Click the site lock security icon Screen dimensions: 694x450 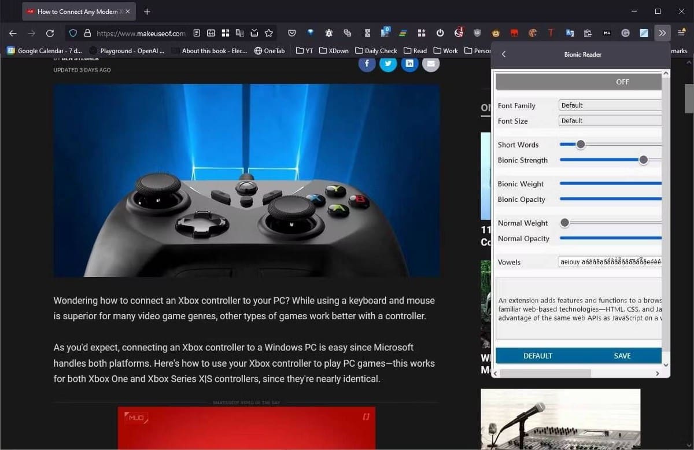tap(87, 34)
